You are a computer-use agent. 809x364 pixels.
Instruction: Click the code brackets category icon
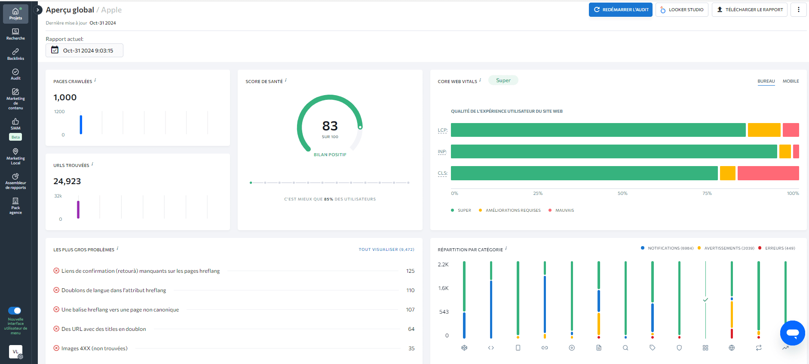[491, 348]
